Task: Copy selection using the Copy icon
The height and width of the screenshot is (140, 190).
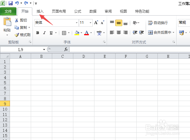Action: pos(17,27)
